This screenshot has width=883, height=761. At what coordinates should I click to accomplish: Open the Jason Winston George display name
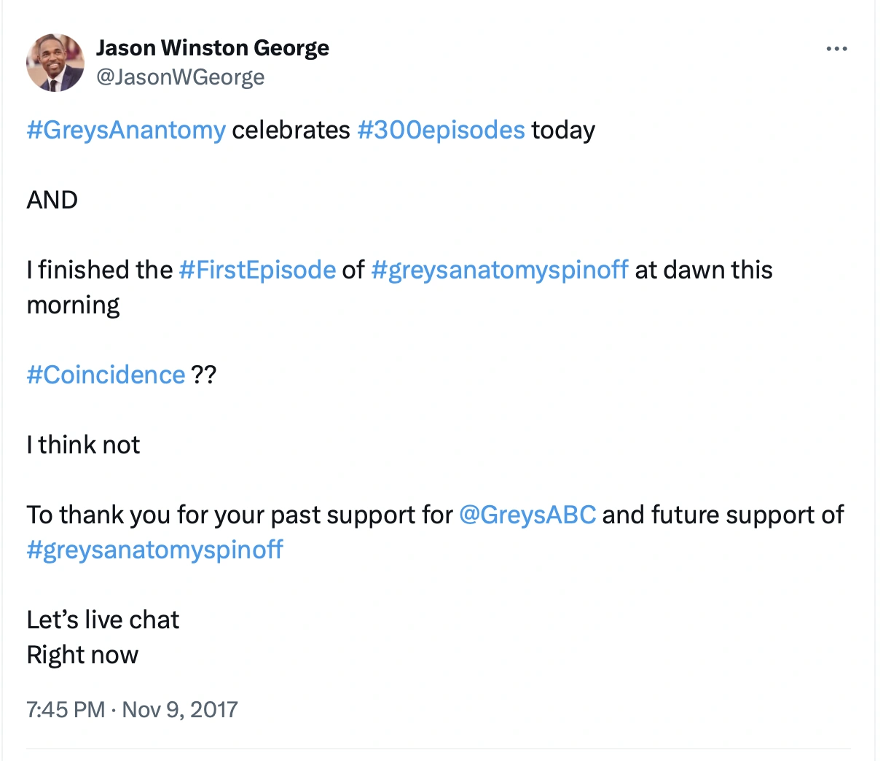point(212,48)
